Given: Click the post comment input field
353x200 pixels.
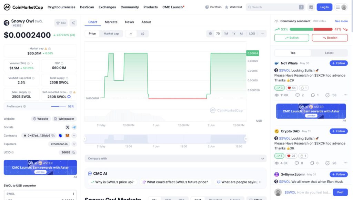Looking at the screenshot, I should [x=307, y=192].
